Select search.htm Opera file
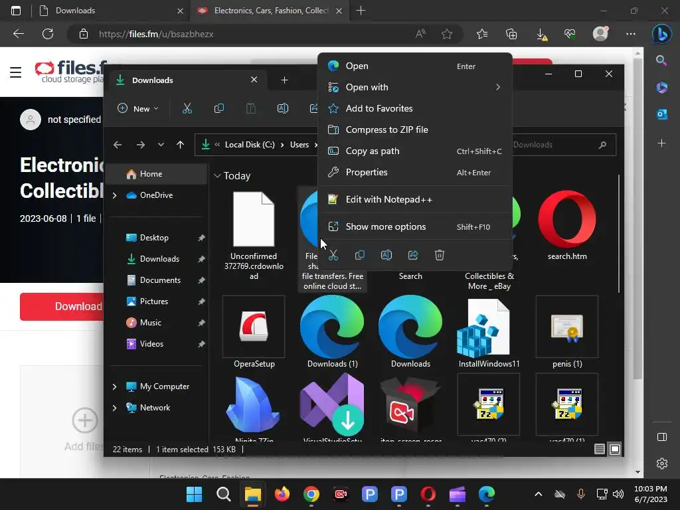 (567, 226)
